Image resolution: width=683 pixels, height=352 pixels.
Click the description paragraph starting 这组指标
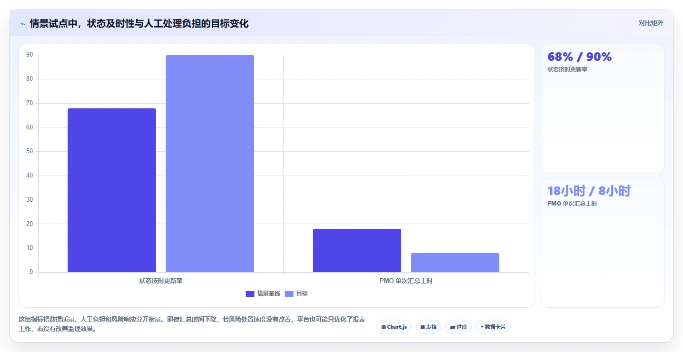[192, 324]
